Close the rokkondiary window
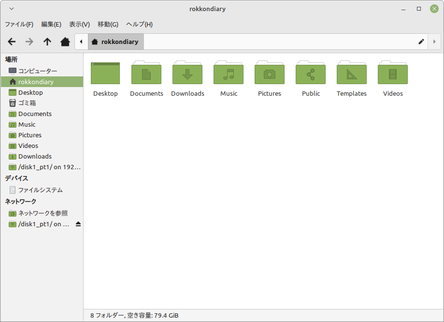 point(434,9)
